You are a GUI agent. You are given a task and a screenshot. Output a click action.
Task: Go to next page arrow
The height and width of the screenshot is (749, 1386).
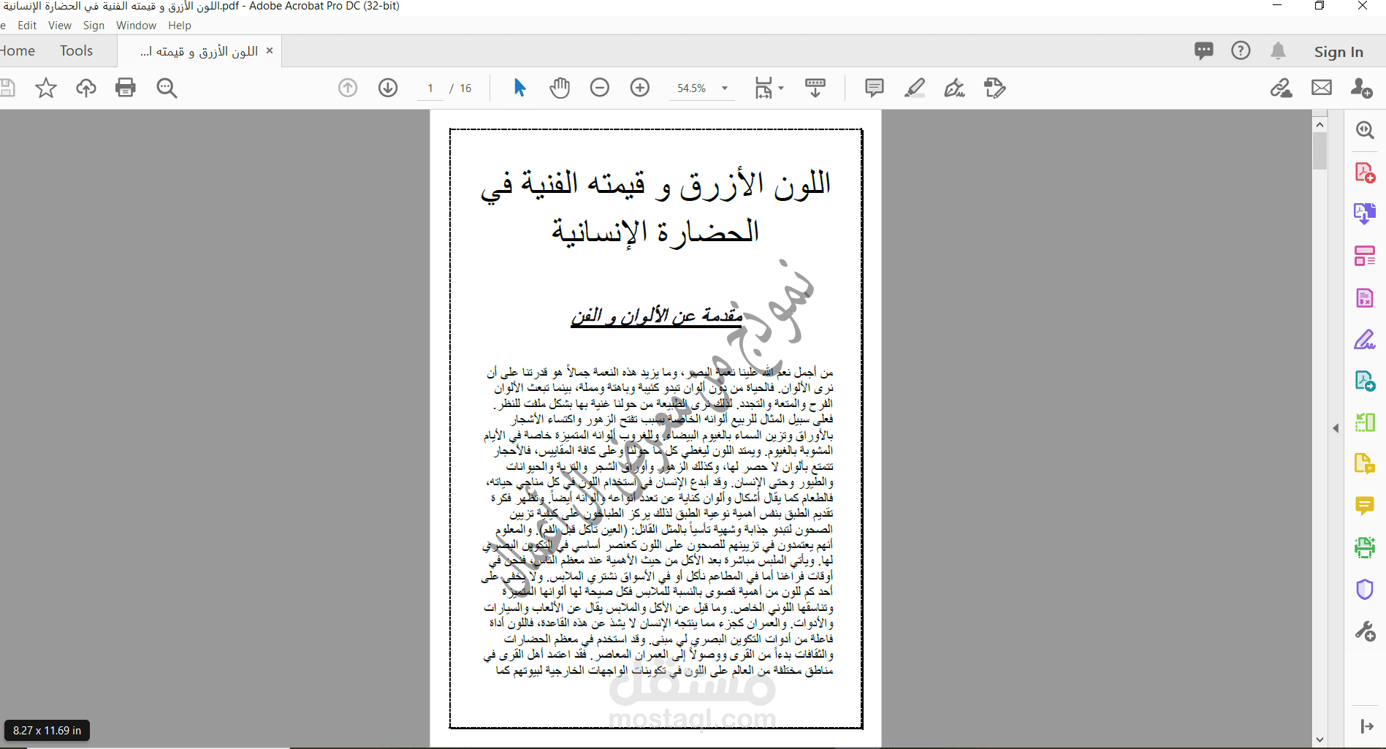point(388,88)
